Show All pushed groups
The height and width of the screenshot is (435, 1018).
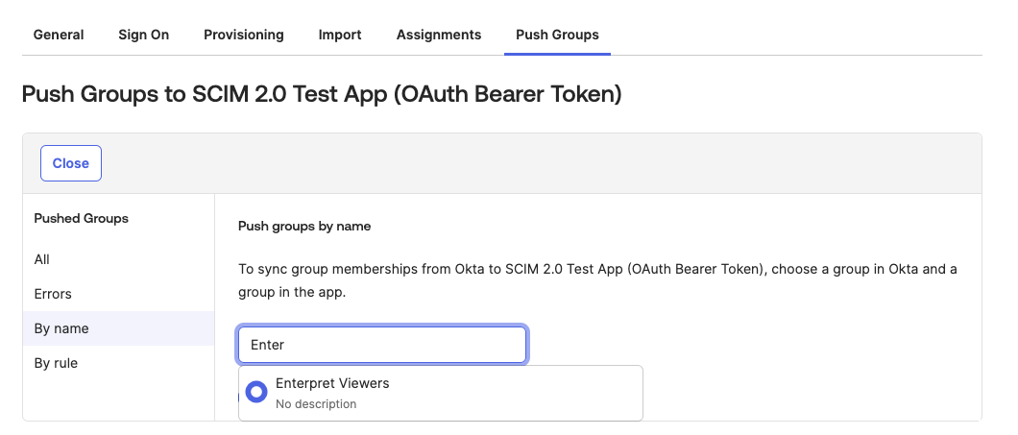pyautogui.click(x=41, y=259)
